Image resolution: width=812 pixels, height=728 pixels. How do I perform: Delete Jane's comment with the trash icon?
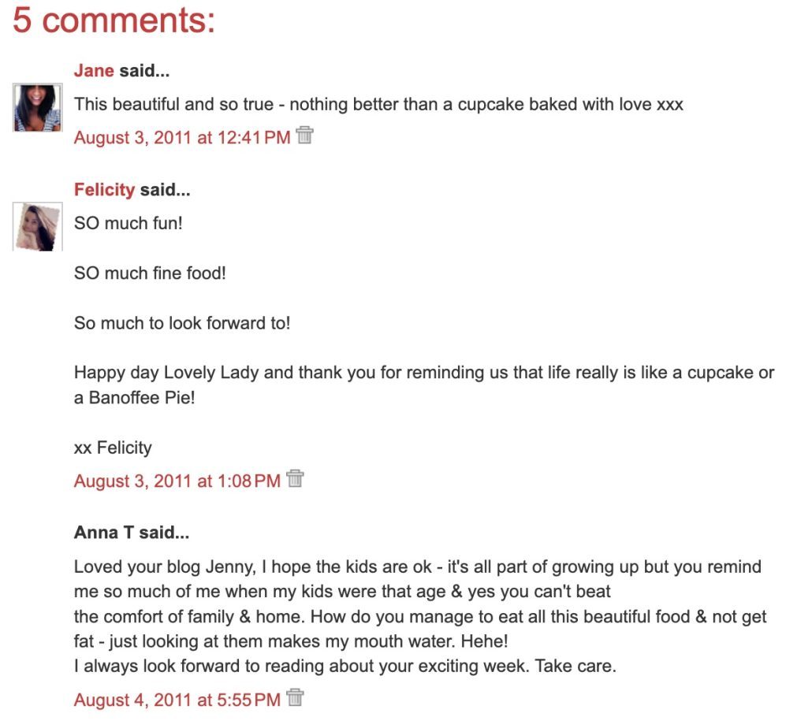304,136
